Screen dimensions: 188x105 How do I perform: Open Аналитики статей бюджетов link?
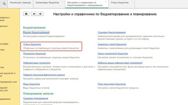click(112, 44)
